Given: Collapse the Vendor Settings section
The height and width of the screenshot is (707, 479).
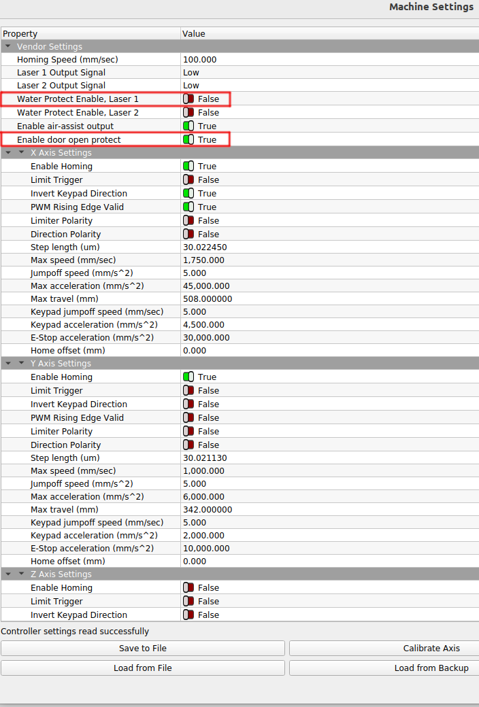Looking at the screenshot, I should click(8, 47).
